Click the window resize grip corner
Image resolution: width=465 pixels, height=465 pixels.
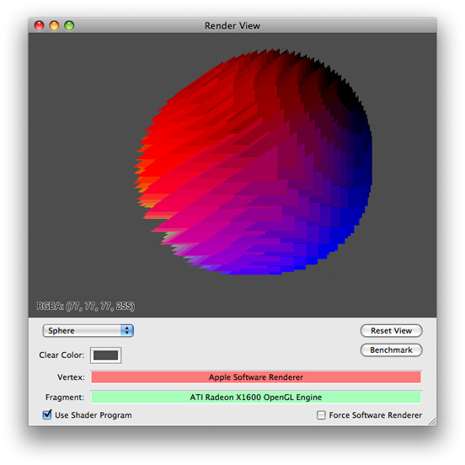[432, 421]
